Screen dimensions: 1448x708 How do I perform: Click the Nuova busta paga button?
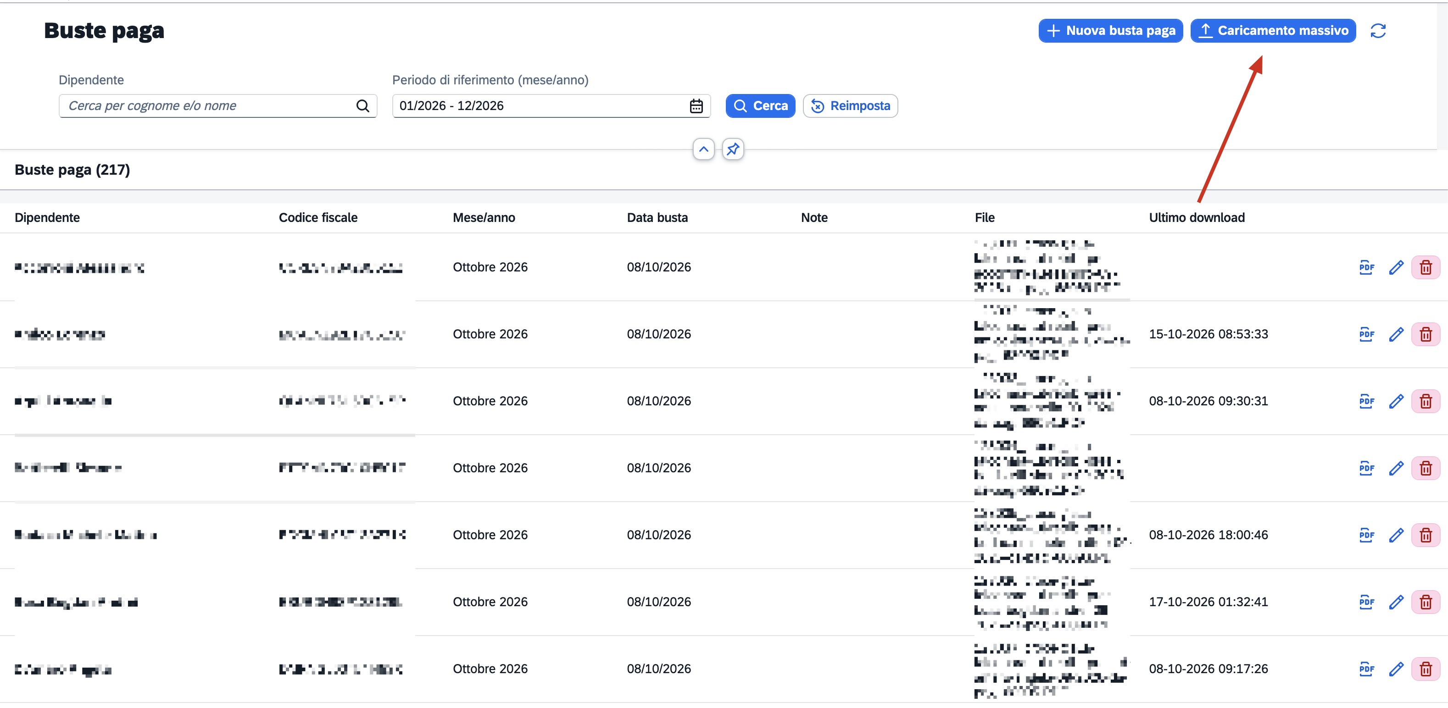1110,31
